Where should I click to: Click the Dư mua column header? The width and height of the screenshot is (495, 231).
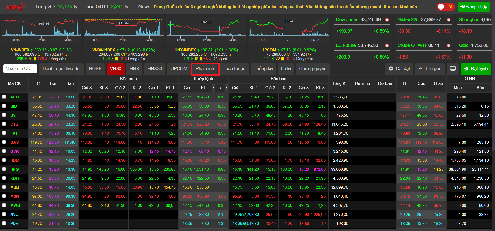point(362,84)
